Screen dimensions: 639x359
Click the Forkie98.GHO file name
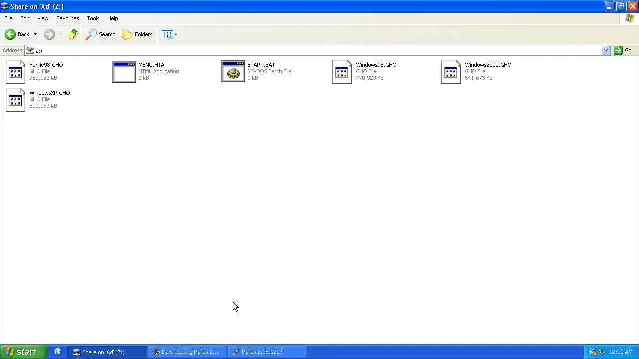[x=46, y=65]
